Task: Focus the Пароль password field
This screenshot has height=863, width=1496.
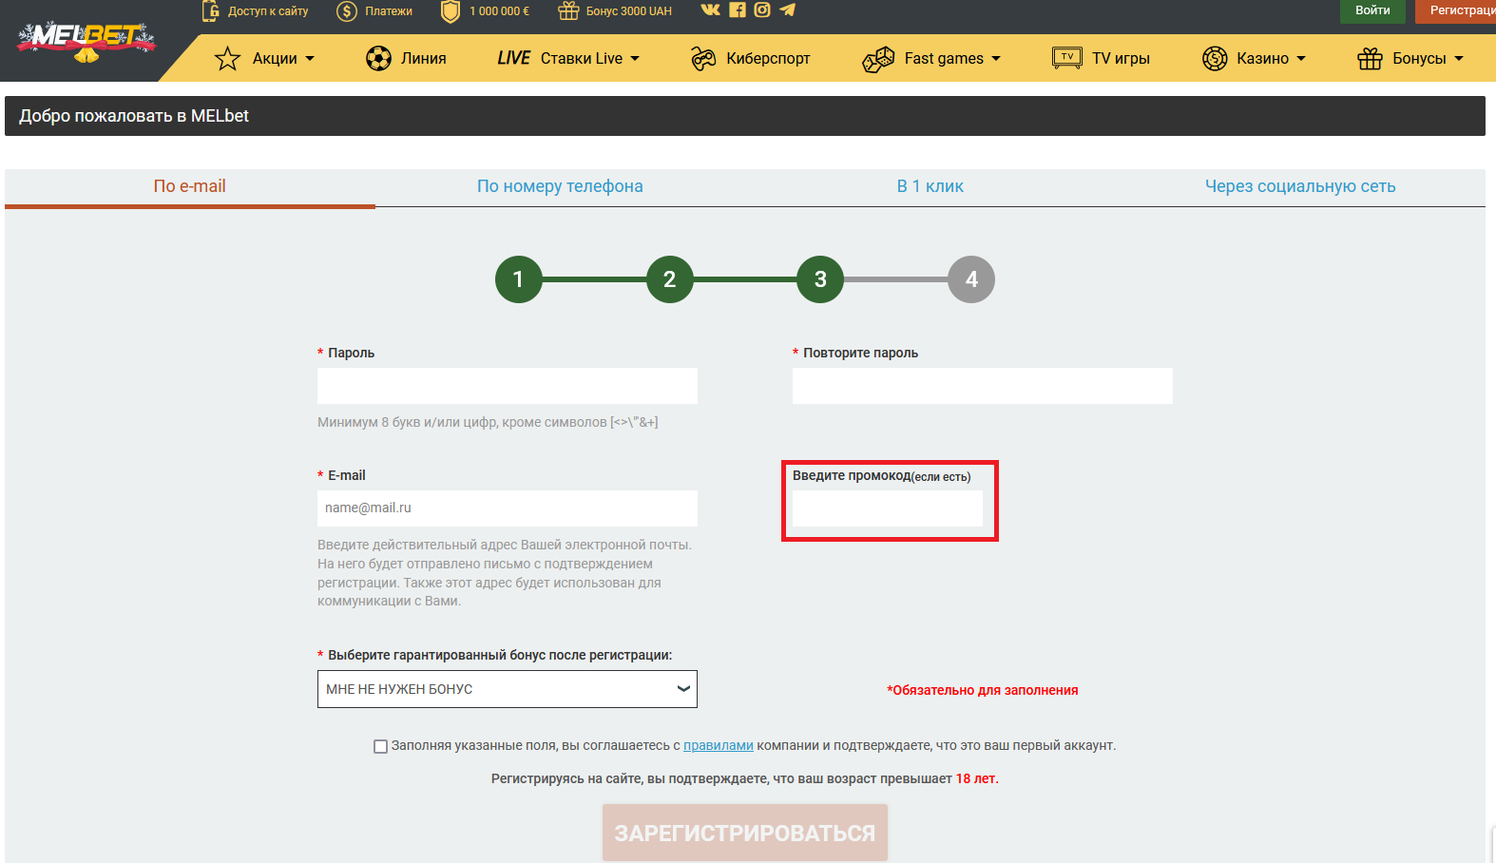Action: [508, 386]
